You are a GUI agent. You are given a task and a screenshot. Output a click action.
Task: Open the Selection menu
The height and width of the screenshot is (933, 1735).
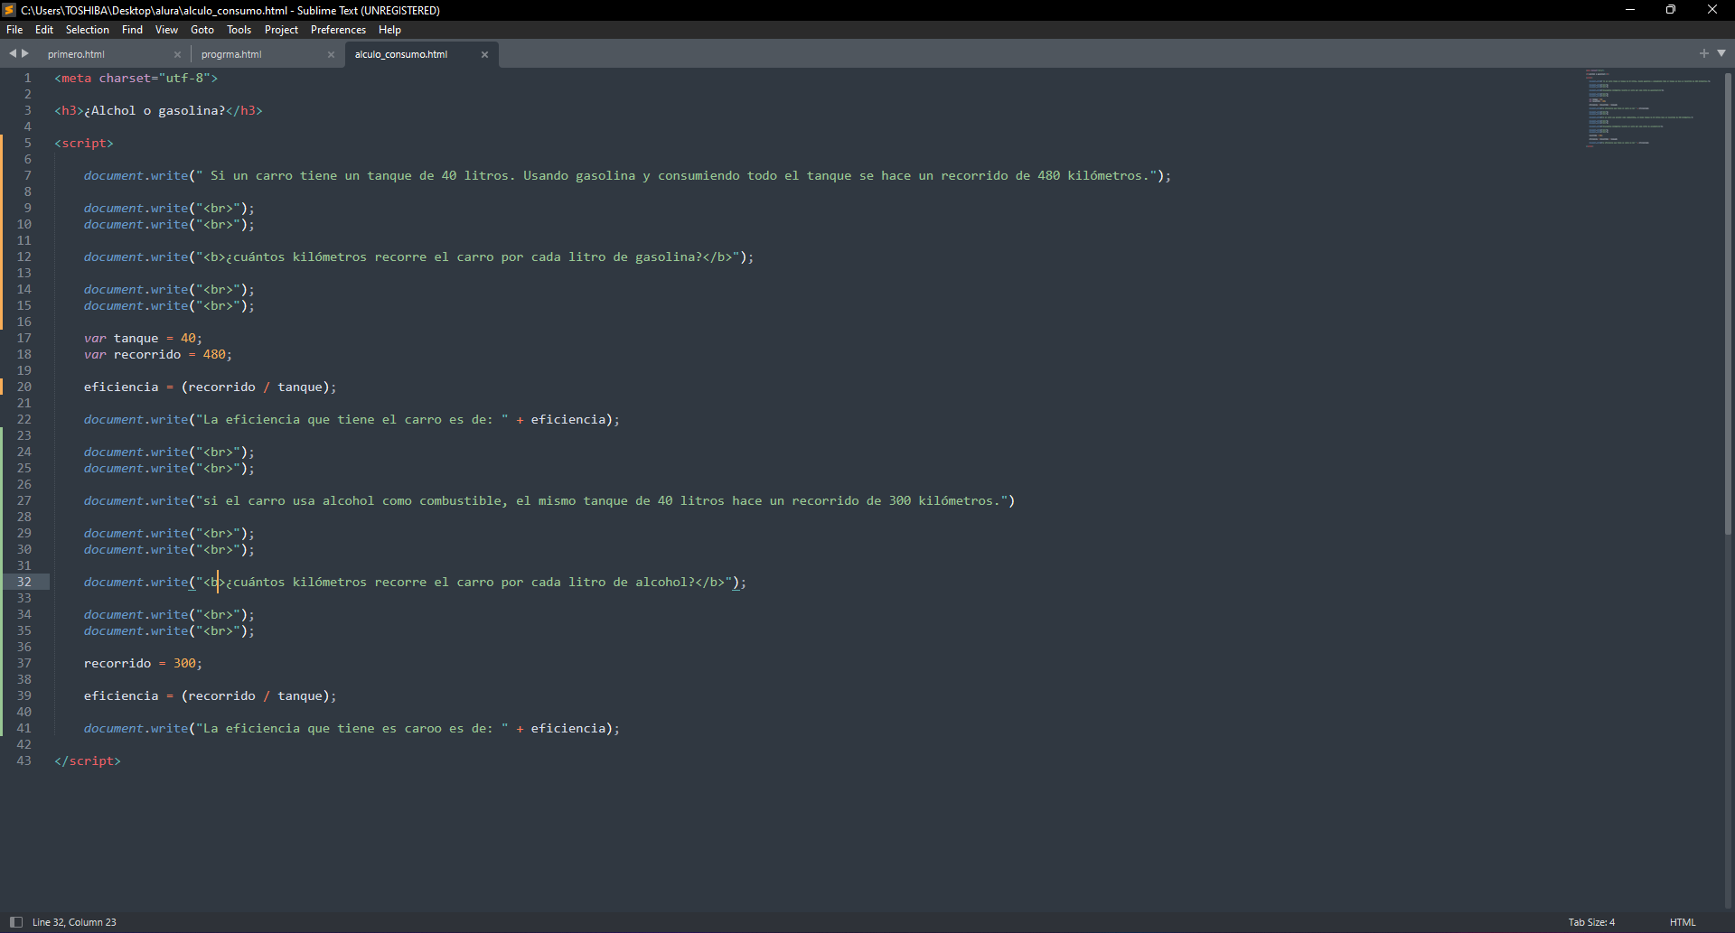[x=88, y=30]
